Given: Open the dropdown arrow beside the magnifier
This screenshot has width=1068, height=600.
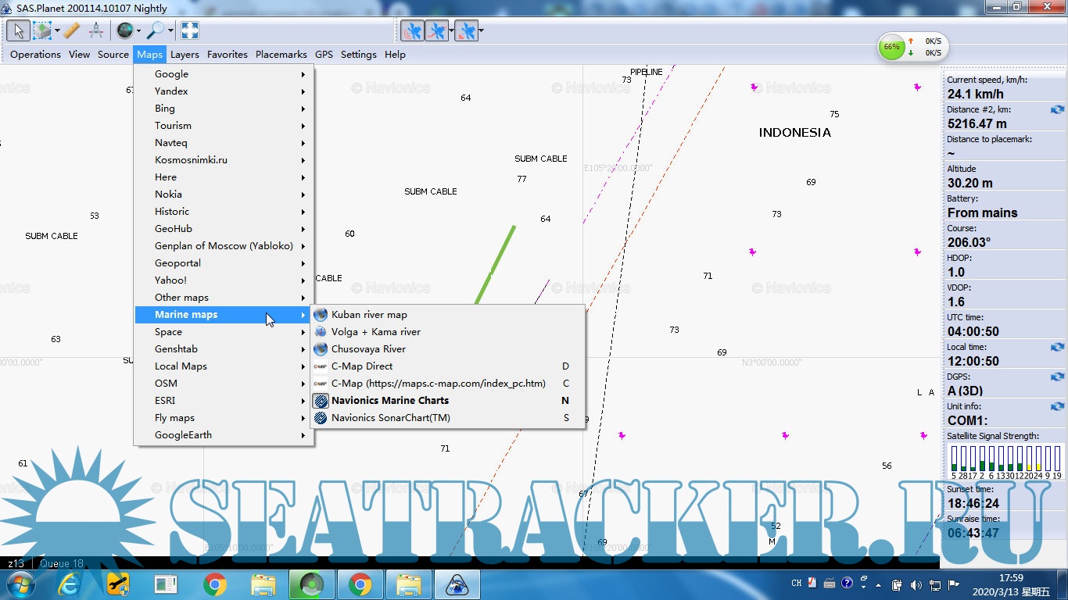Looking at the screenshot, I should tap(170, 32).
